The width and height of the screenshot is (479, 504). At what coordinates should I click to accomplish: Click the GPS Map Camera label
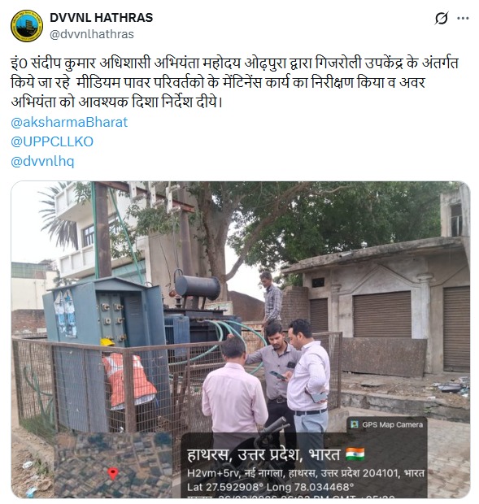click(x=392, y=424)
